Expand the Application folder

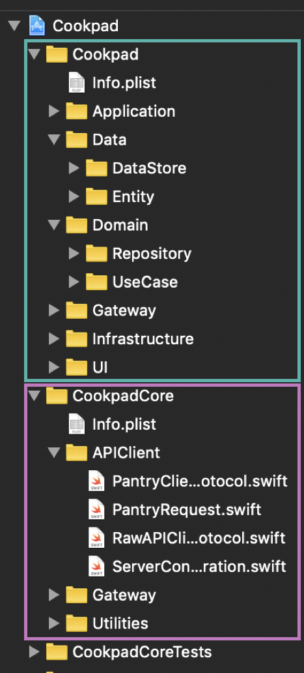pyautogui.click(x=54, y=111)
